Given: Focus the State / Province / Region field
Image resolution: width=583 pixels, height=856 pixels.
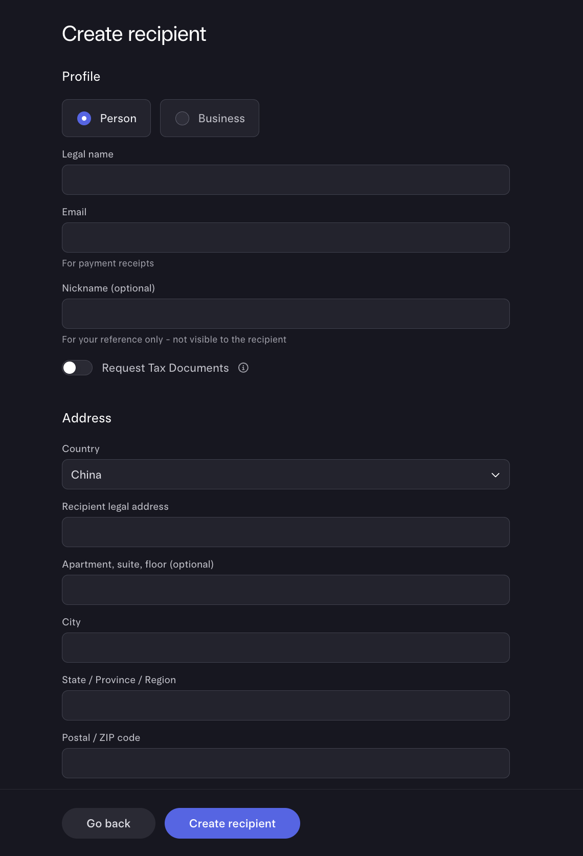Looking at the screenshot, I should [x=286, y=705].
